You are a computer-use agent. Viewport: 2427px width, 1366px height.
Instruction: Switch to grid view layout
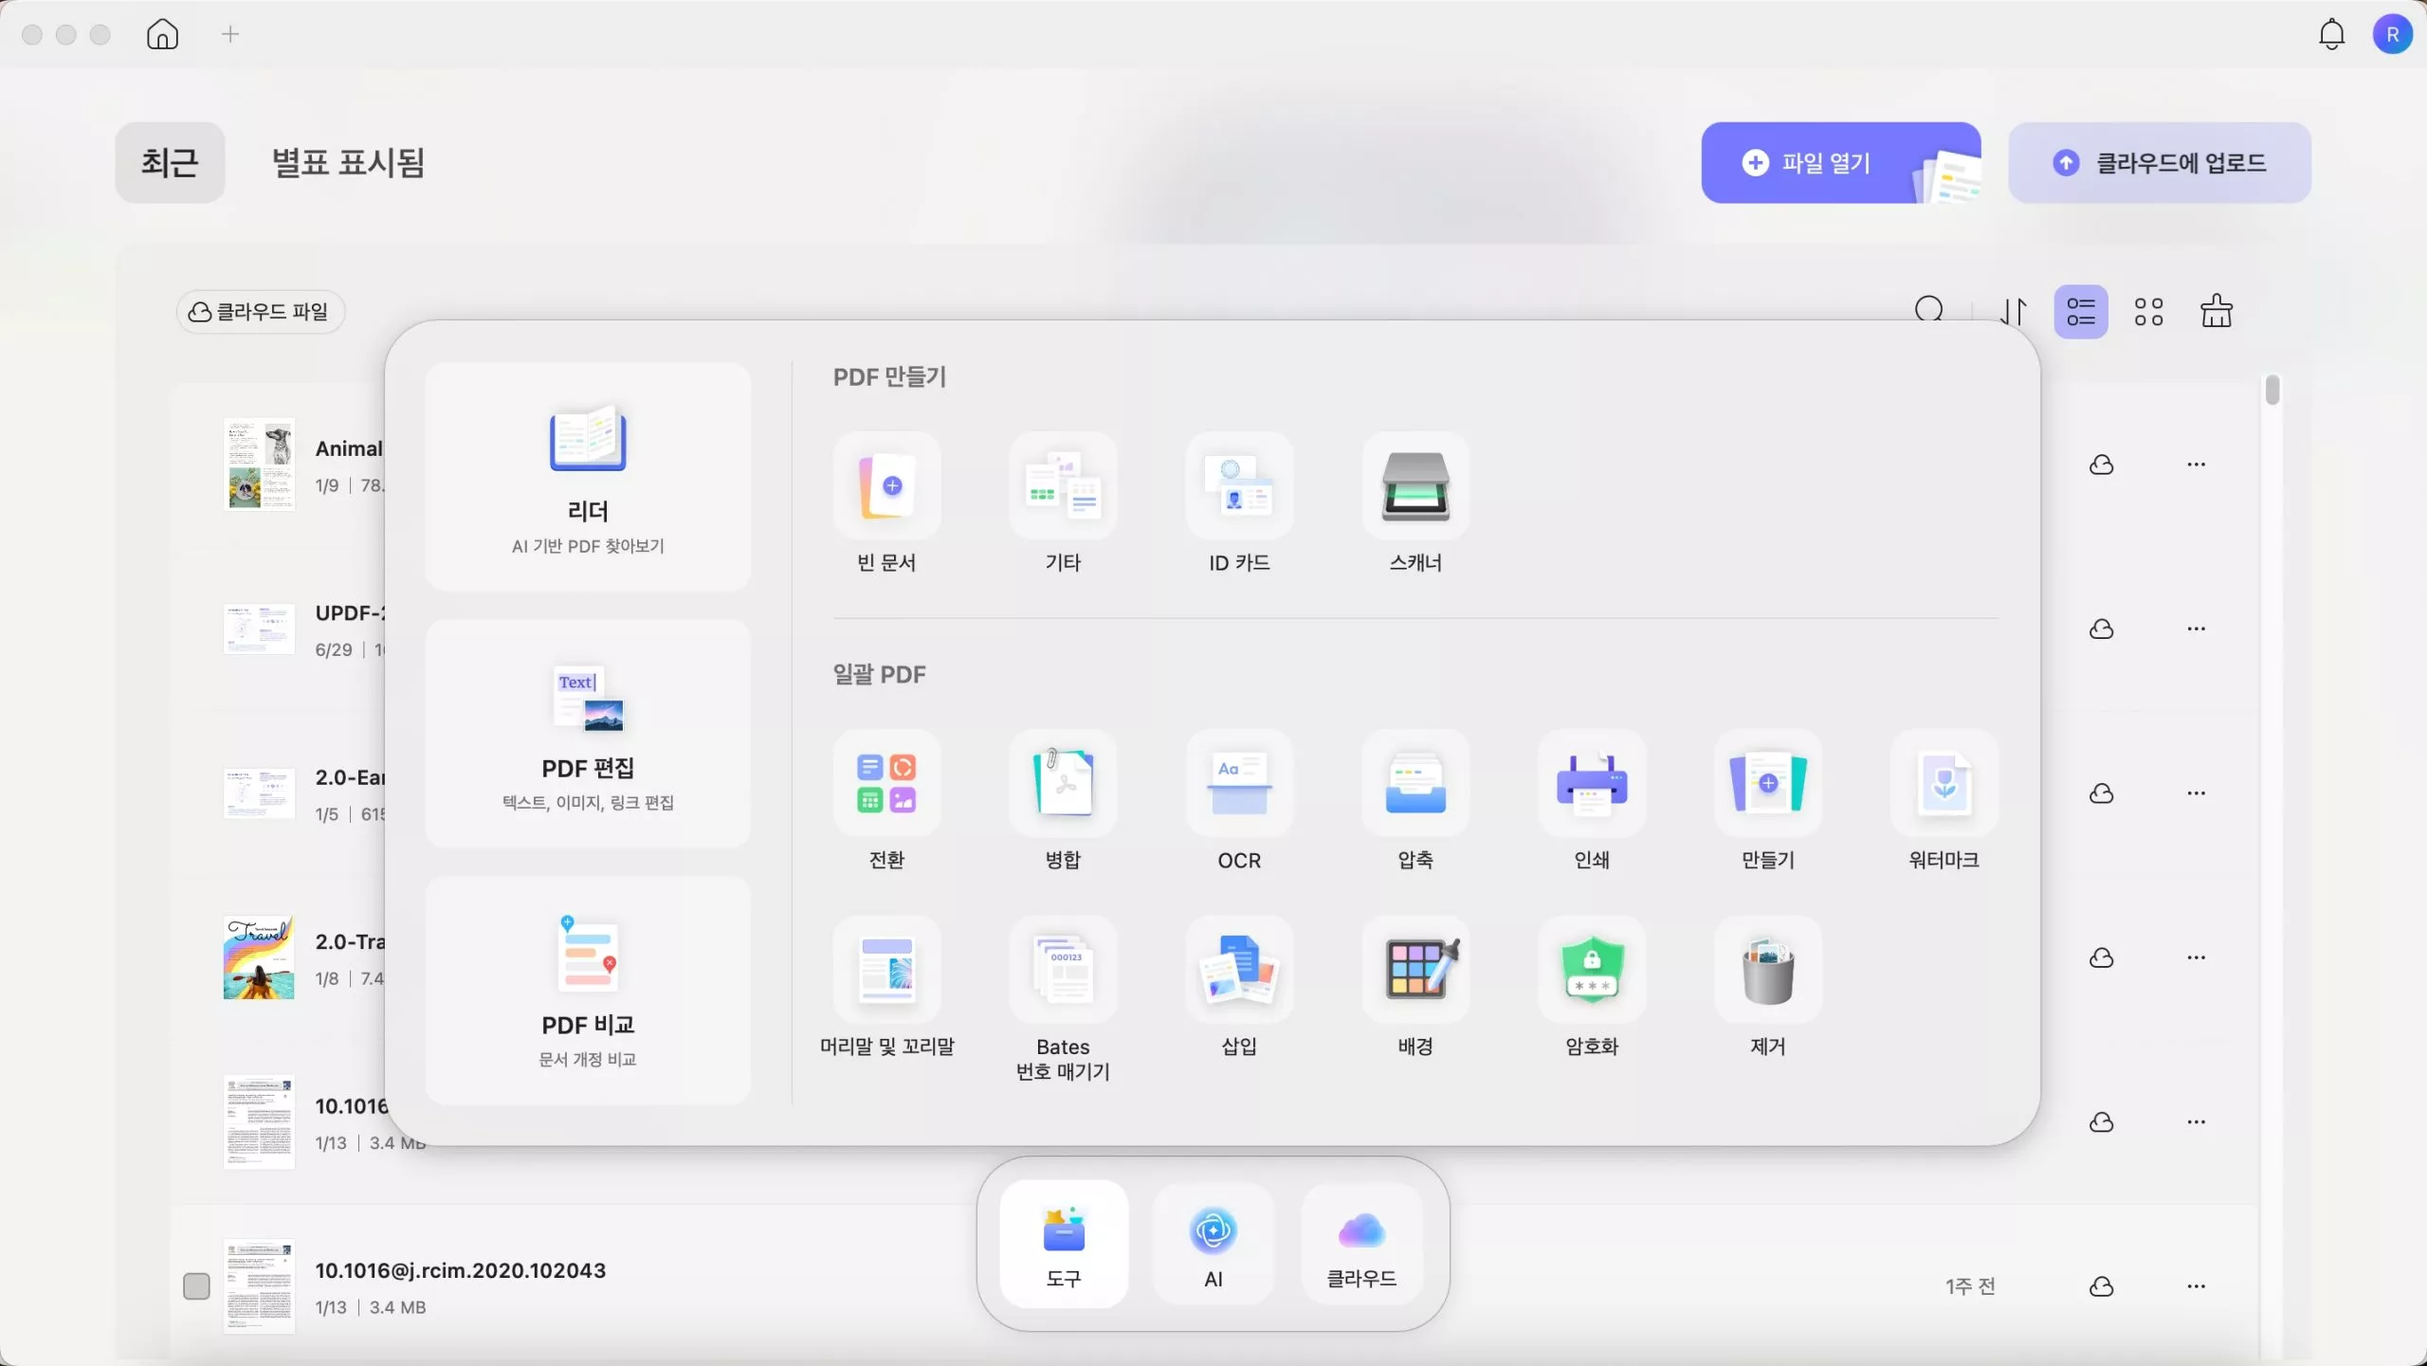coord(2148,312)
